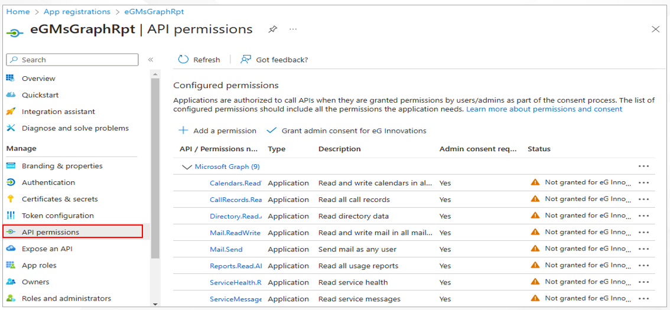
Task: Click the App roles grid icon
Action: click(11, 265)
